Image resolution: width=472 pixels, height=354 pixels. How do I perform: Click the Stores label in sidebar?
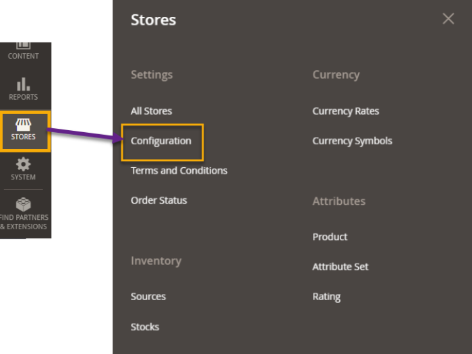click(24, 137)
